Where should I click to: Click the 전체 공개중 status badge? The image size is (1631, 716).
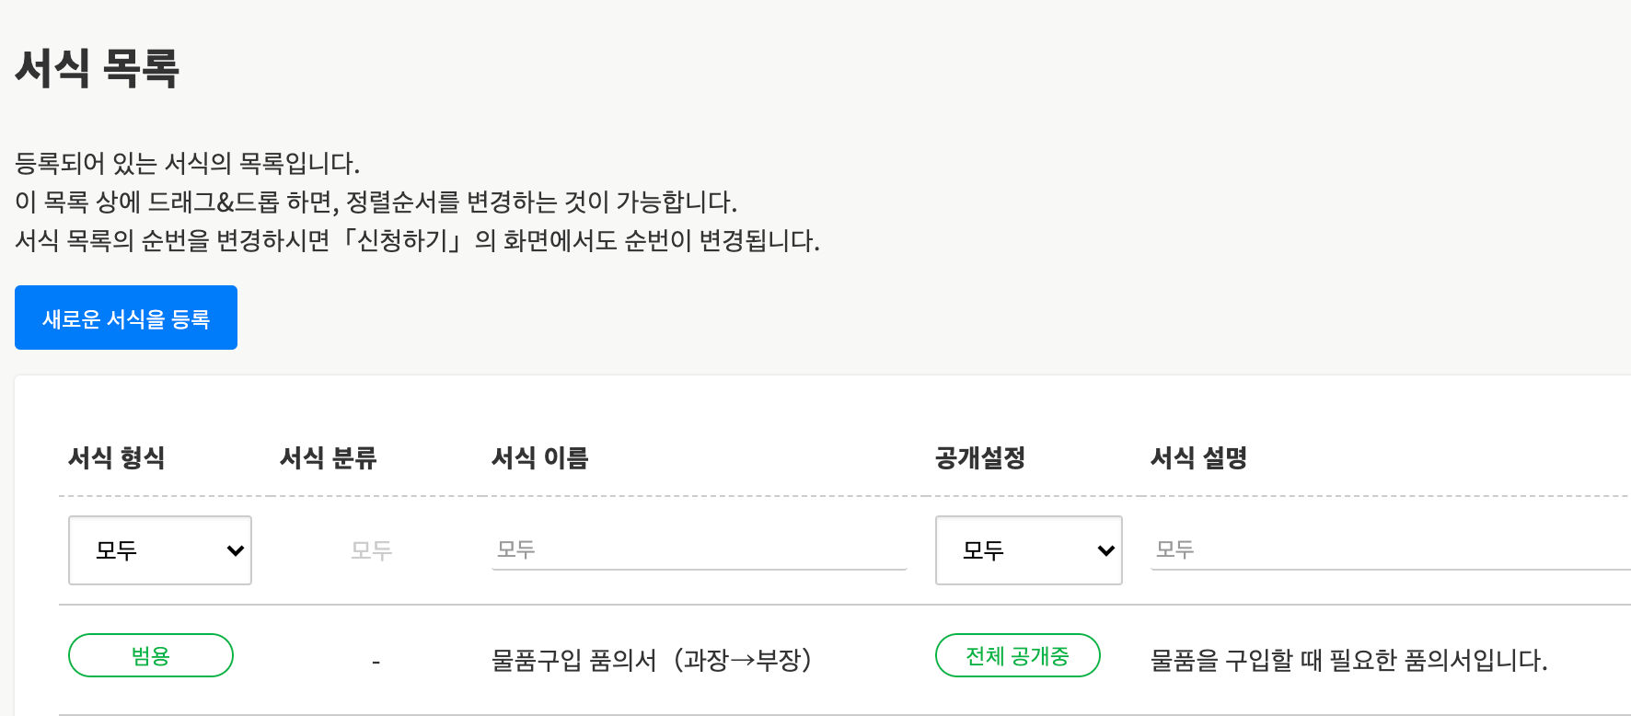pyautogui.click(x=1017, y=655)
